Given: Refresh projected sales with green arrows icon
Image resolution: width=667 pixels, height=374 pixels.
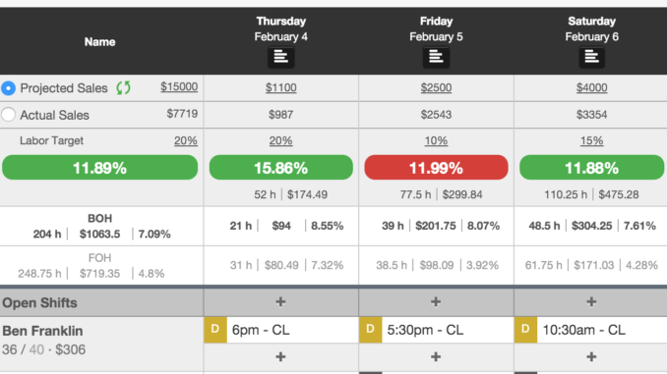Looking at the screenshot, I should coord(123,88).
